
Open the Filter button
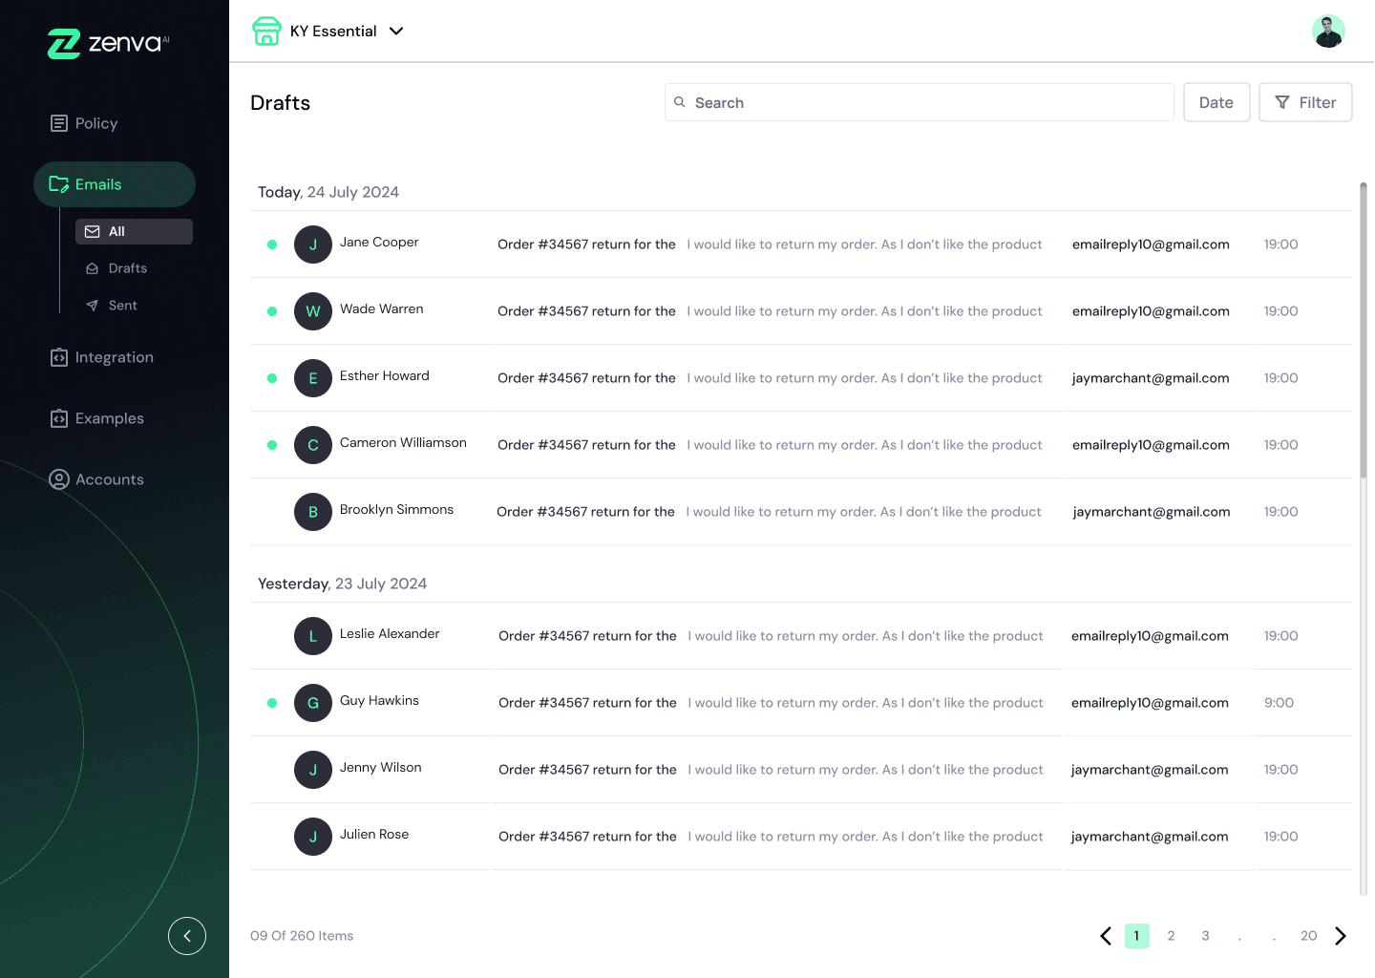click(1305, 102)
